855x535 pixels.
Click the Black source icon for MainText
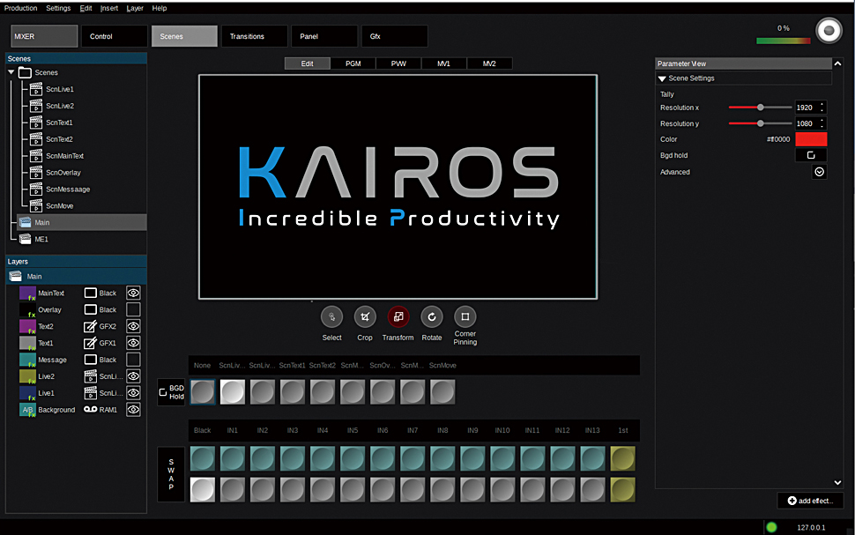(x=91, y=293)
